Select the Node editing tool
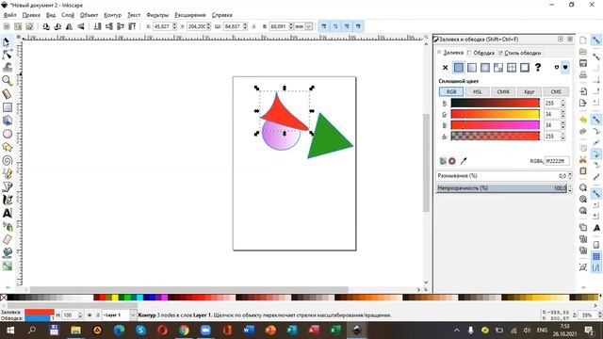603x339 pixels. pos(7,55)
